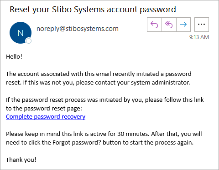This screenshot has width=219, height=170.
Task: Click the Thank you! closing text
Action: coord(21,160)
